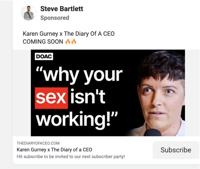The image size is (200, 169).
Task: Open Steve Bartlett's profile picture avatar
Action: 29,13
